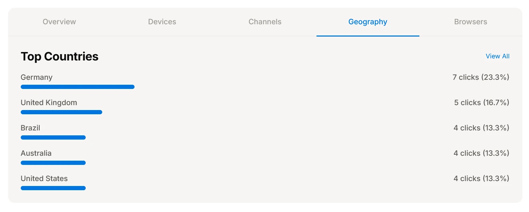Screen dimensions: 529x212
Task: Click Germany's blue progress bar
Action: tap(78, 87)
